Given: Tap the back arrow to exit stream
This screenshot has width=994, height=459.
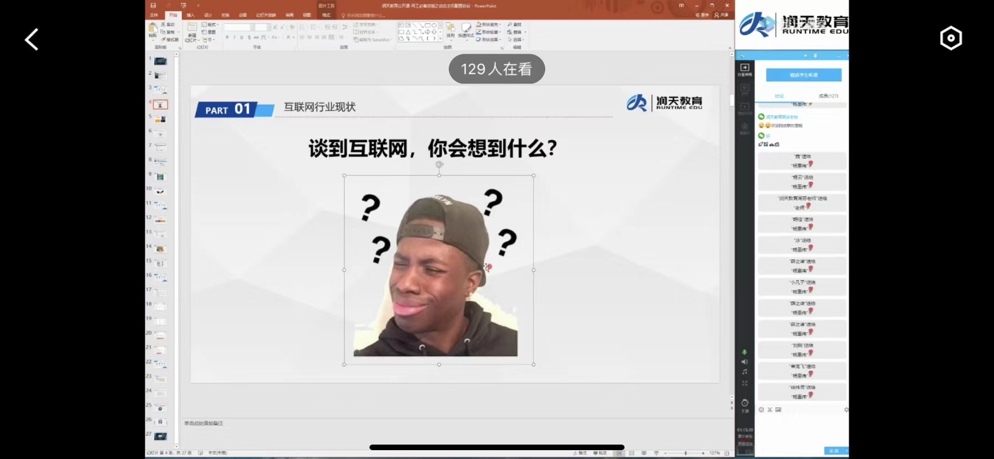Looking at the screenshot, I should coord(32,39).
